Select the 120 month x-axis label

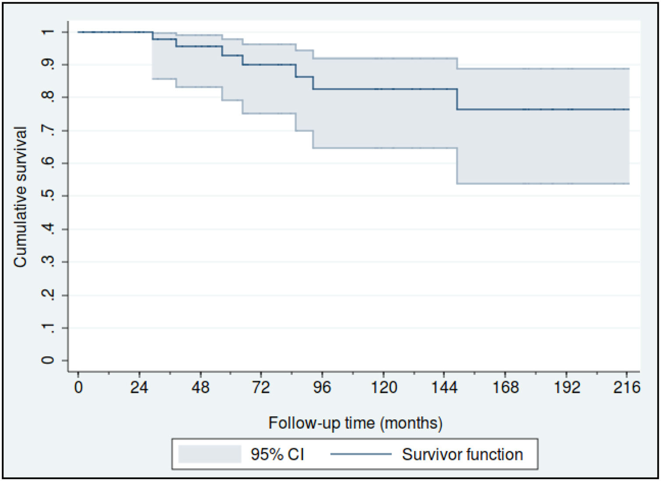(384, 387)
